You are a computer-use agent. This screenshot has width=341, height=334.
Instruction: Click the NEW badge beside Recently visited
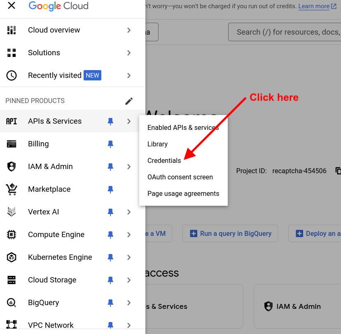(x=92, y=75)
